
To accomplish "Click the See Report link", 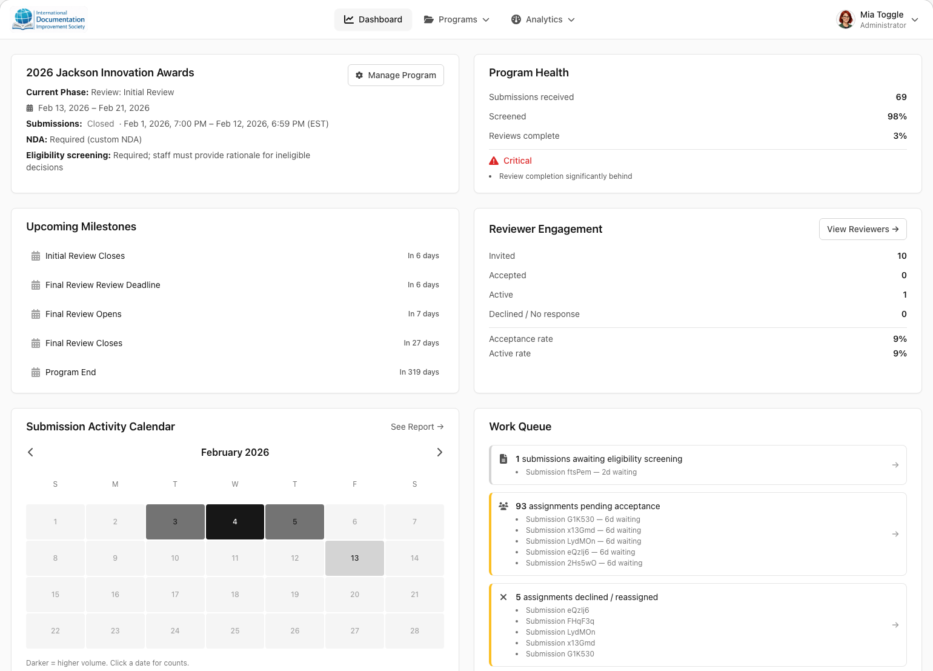I will tap(417, 426).
